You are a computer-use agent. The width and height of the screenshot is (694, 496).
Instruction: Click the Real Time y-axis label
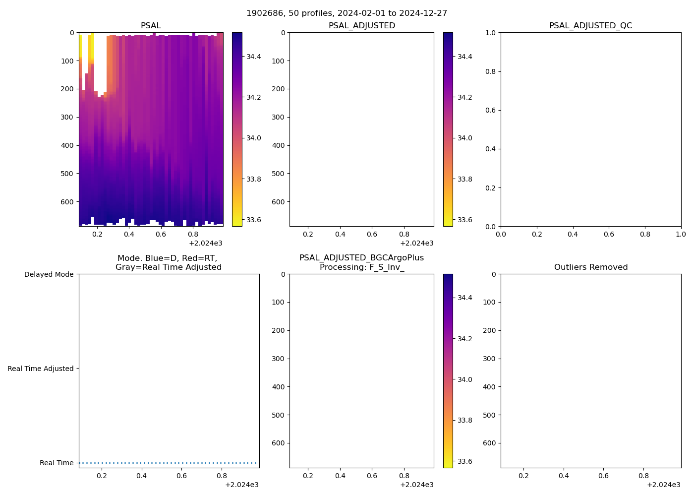57,463
